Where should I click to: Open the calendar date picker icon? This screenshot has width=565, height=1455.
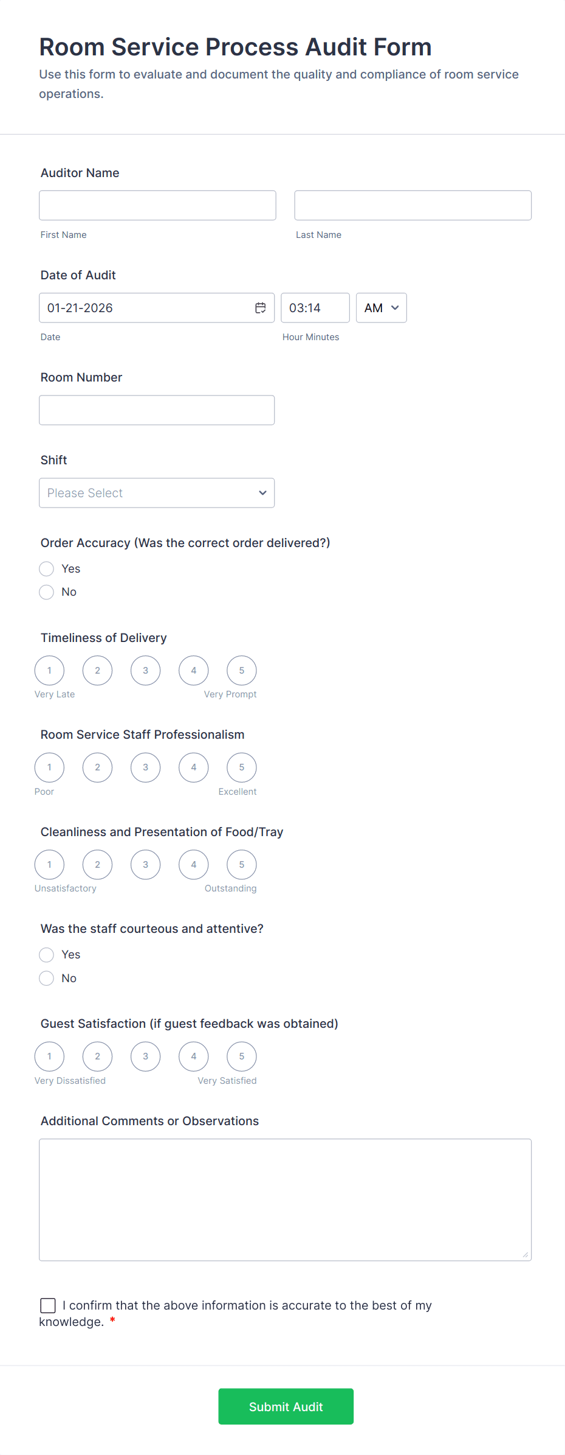tap(260, 308)
